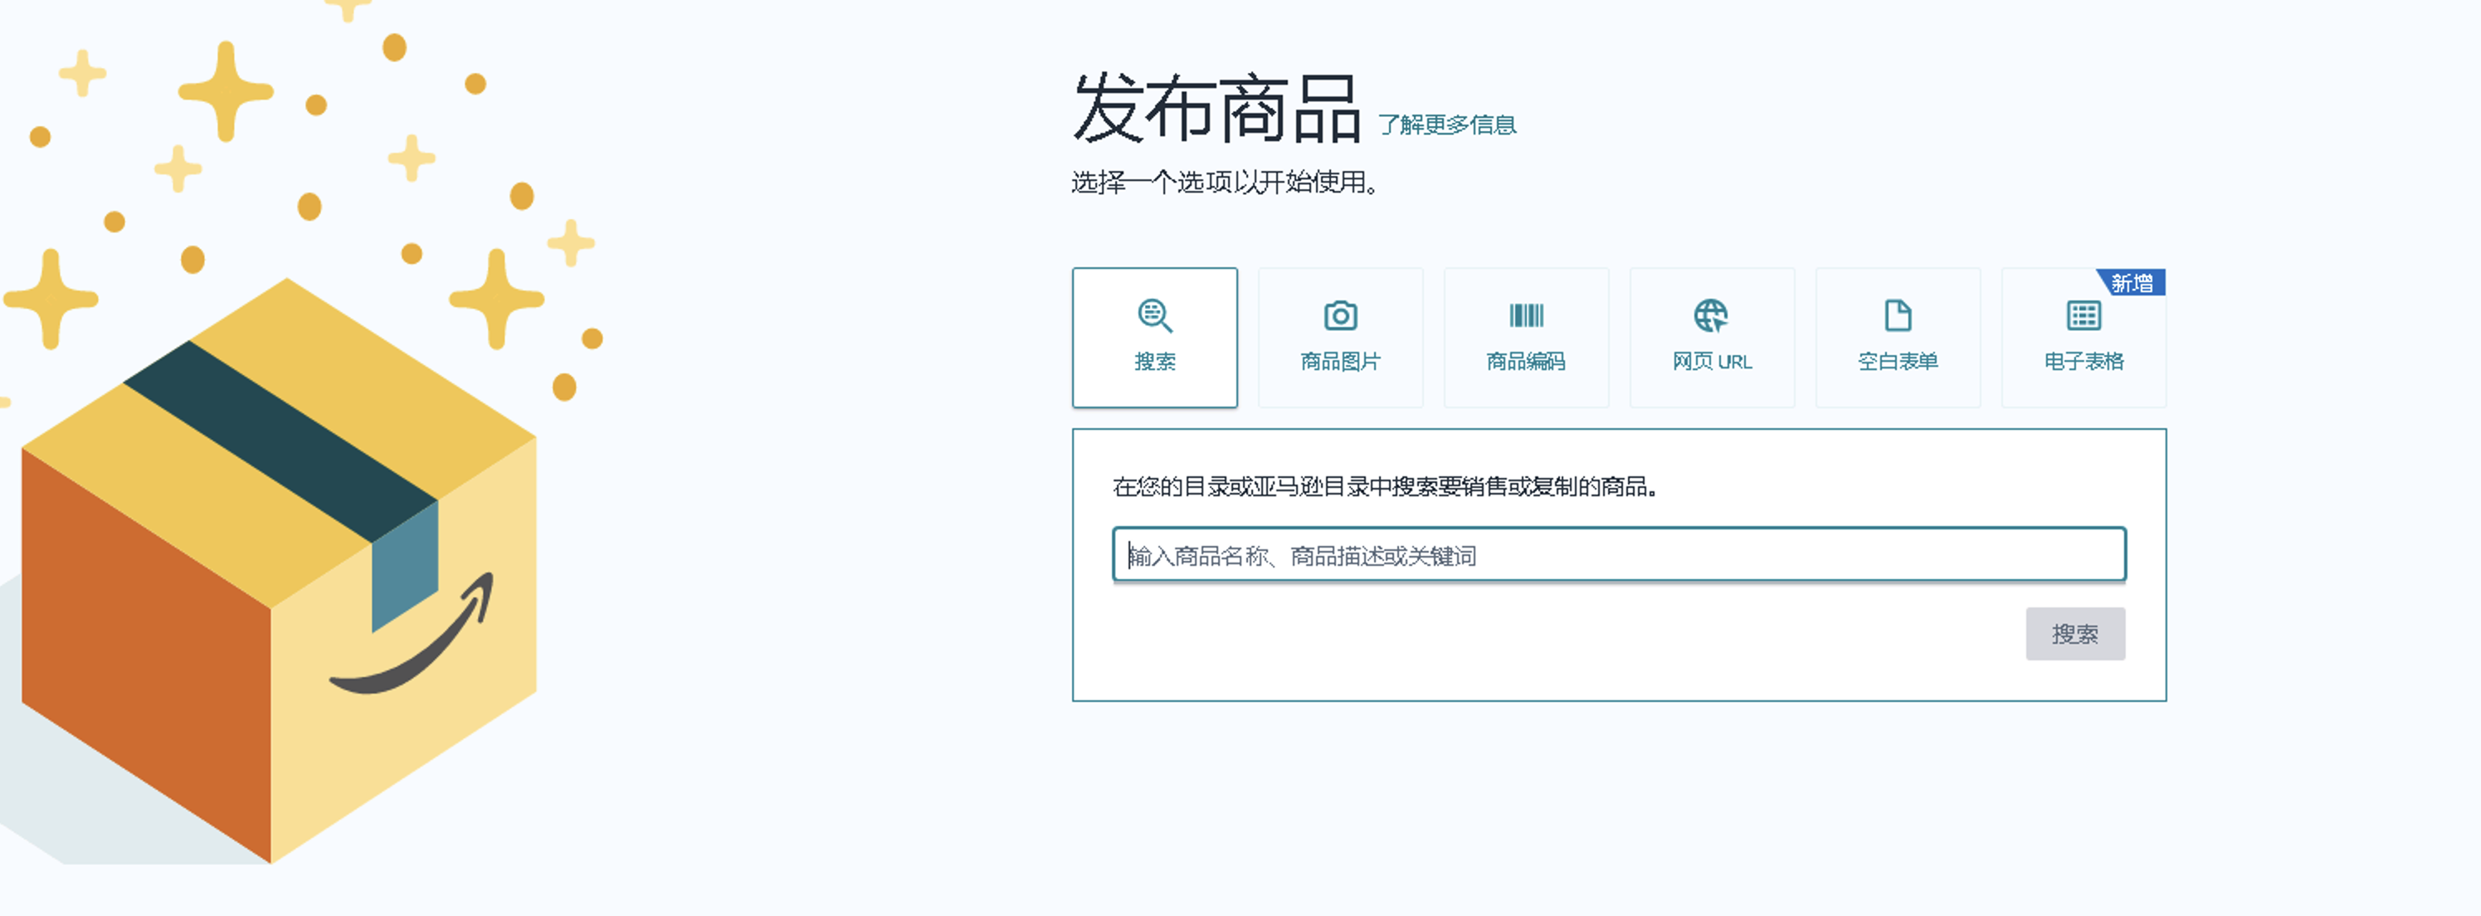
Task: Choose the 商品图片 camera option
Action: pyautogui.click(x=1340, y=337)
